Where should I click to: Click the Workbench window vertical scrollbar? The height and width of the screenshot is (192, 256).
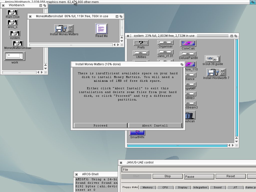pos(46,36)
